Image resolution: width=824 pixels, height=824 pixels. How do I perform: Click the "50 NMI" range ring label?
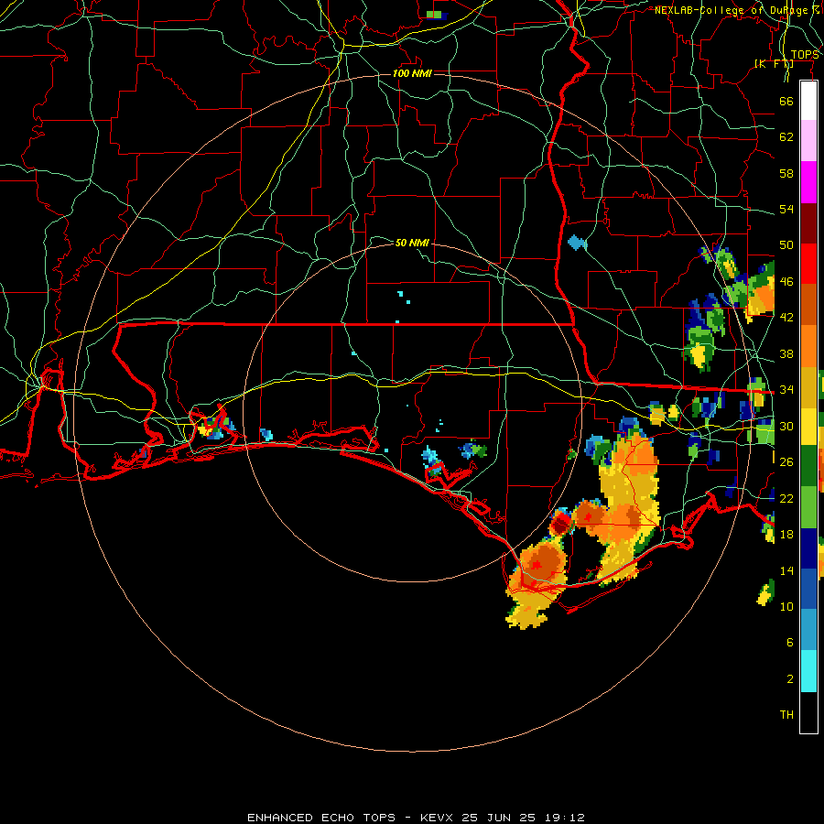coord(412,243)
